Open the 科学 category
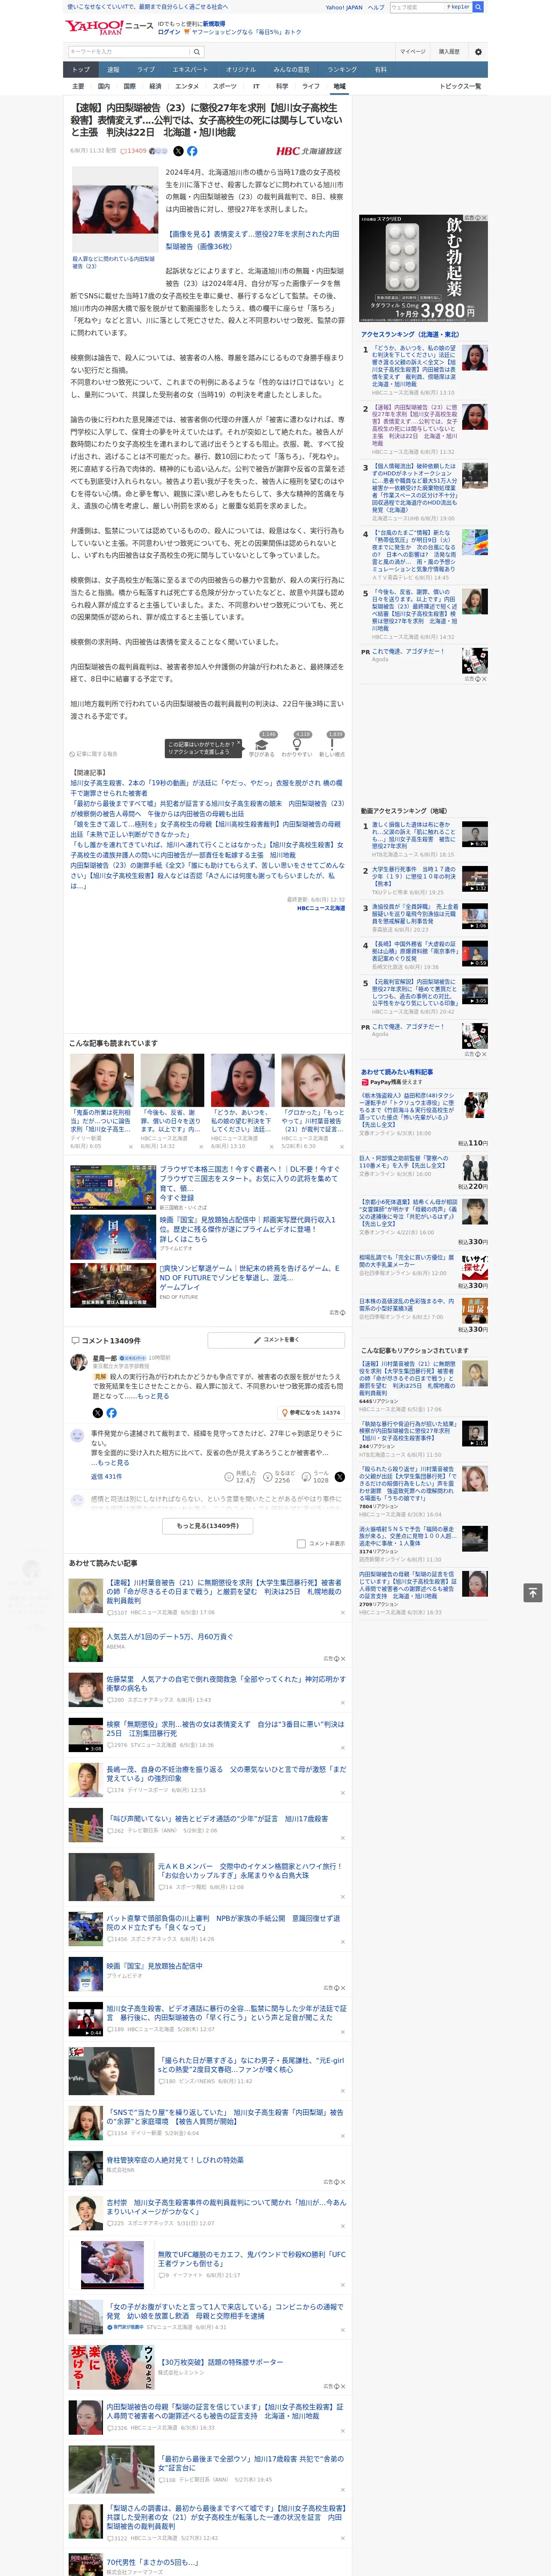The height and width of the screenshot is (2576, 551). [x=282, y=86]
